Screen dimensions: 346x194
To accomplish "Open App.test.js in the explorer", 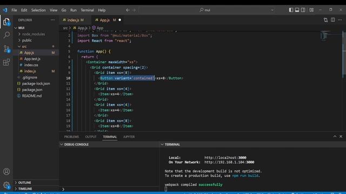I will pos(32,59).
